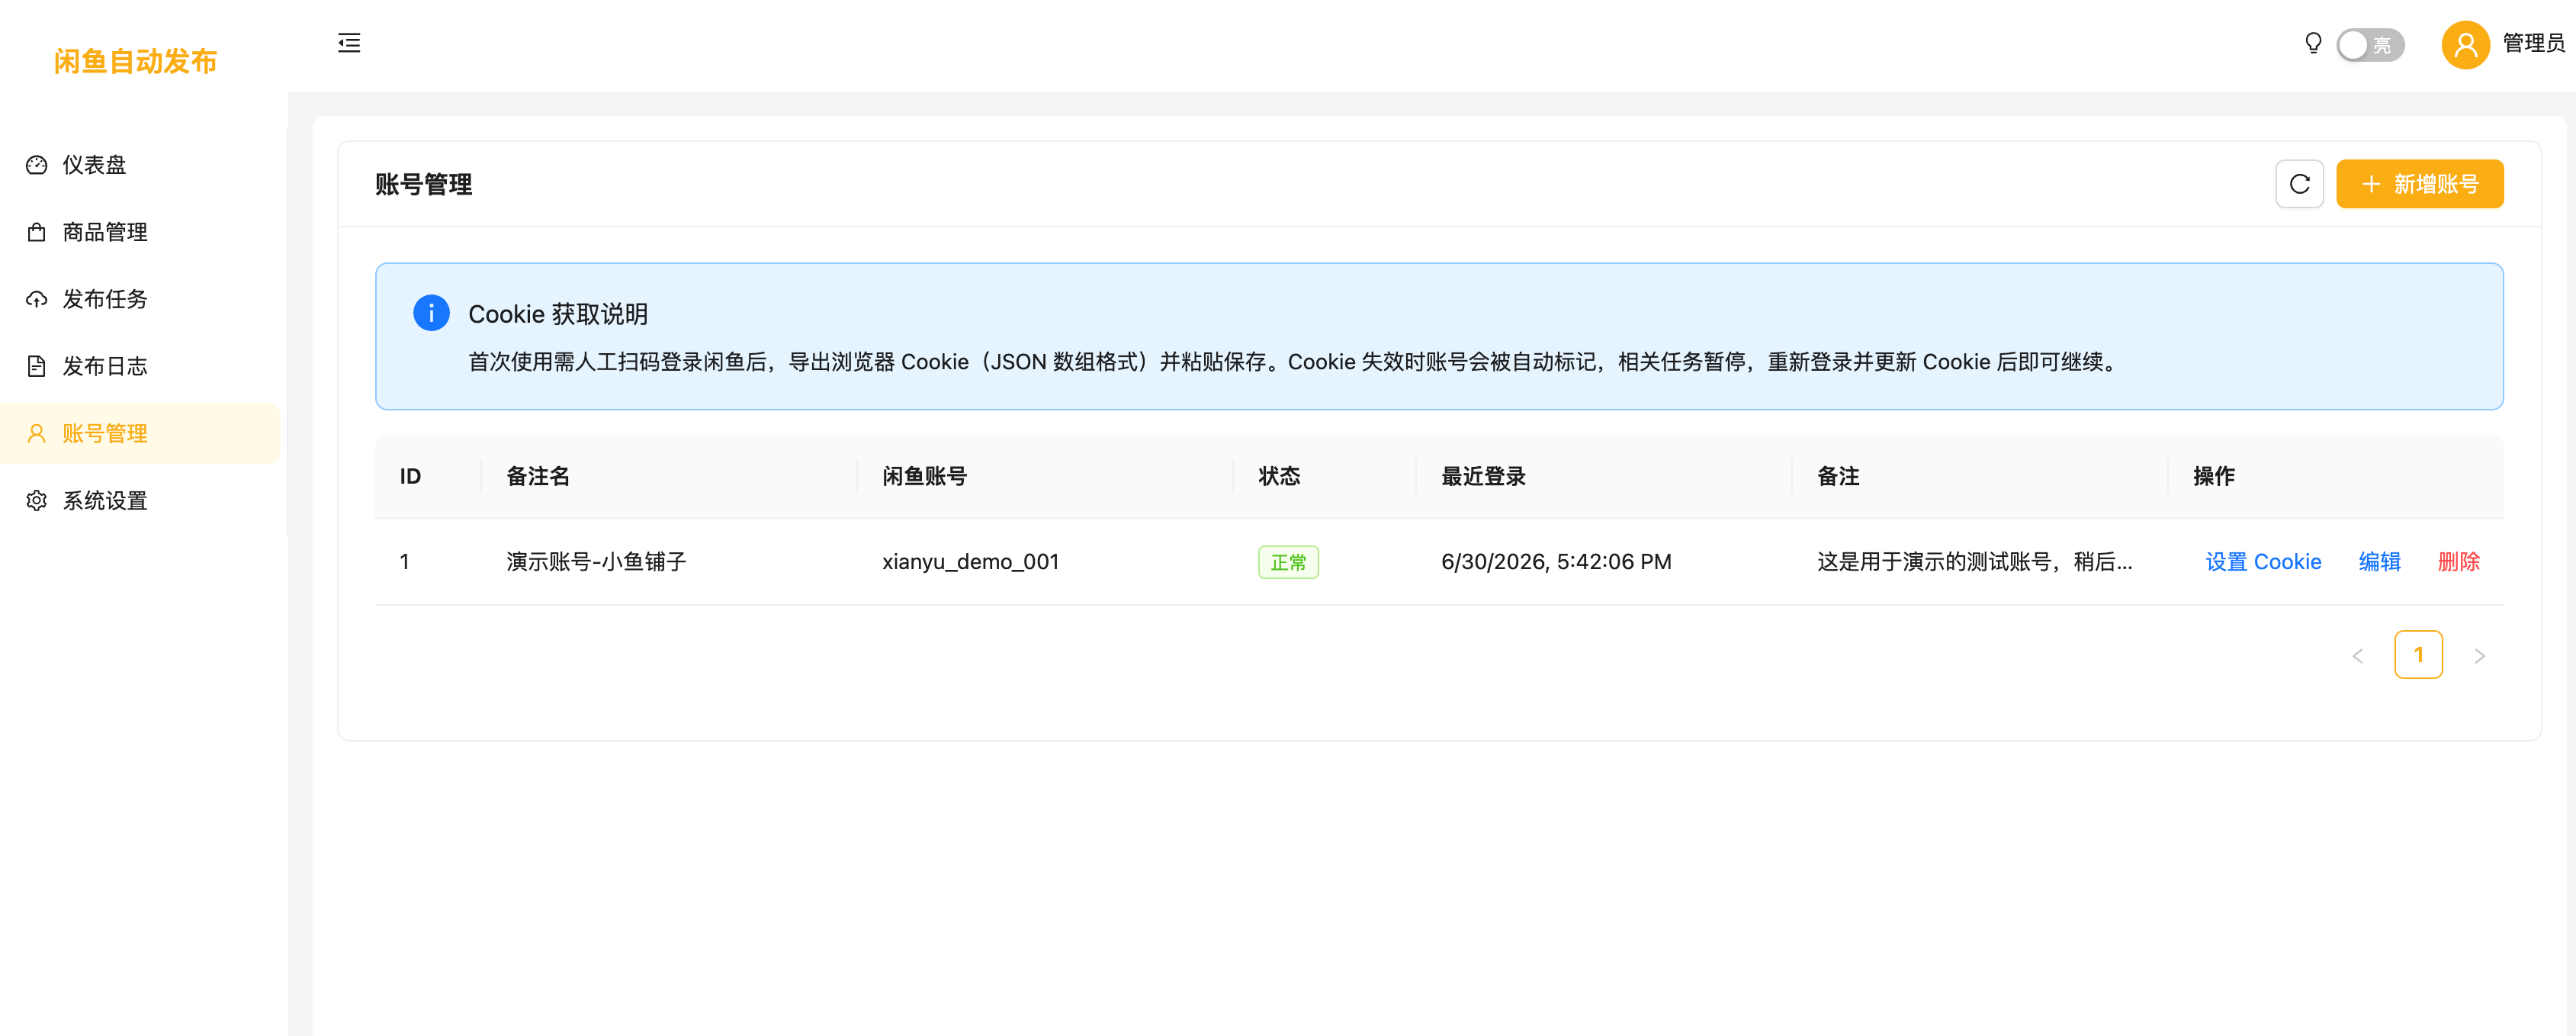Open 仪表盘 in the sidebar
2576x1036 pixels.
click(x=141, y=165)
